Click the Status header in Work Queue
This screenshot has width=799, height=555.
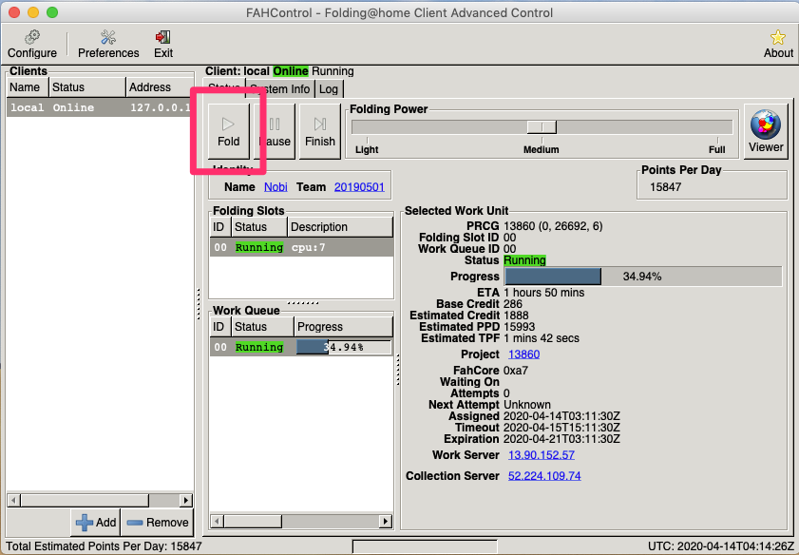(262, 327)
